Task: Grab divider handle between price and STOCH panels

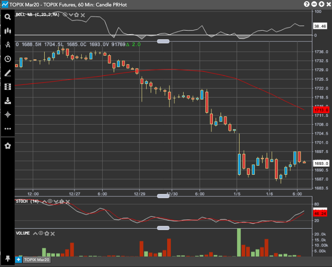Action: 163,196
